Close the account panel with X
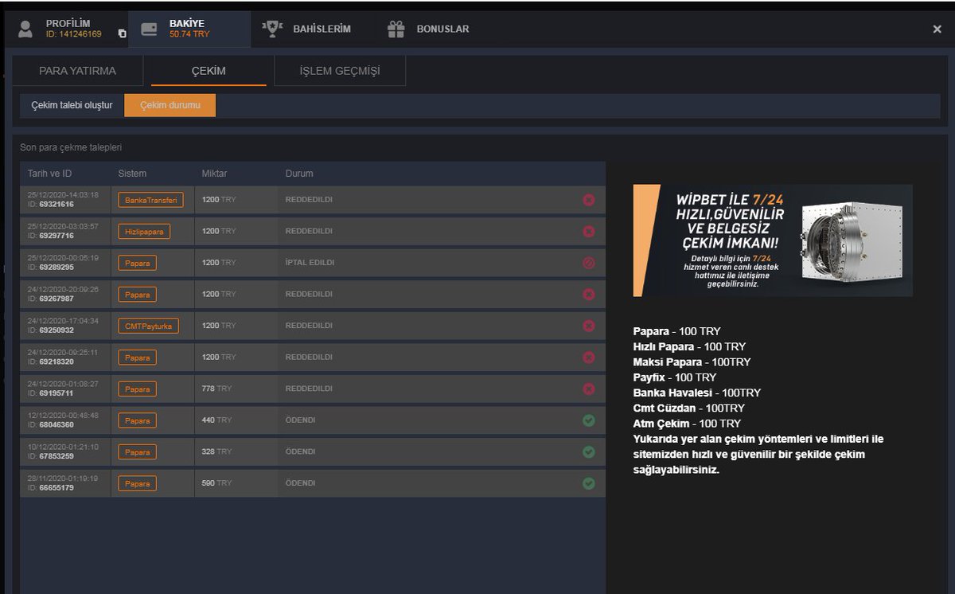Viewport: 955px width, 594px height. tap(937, 29)
